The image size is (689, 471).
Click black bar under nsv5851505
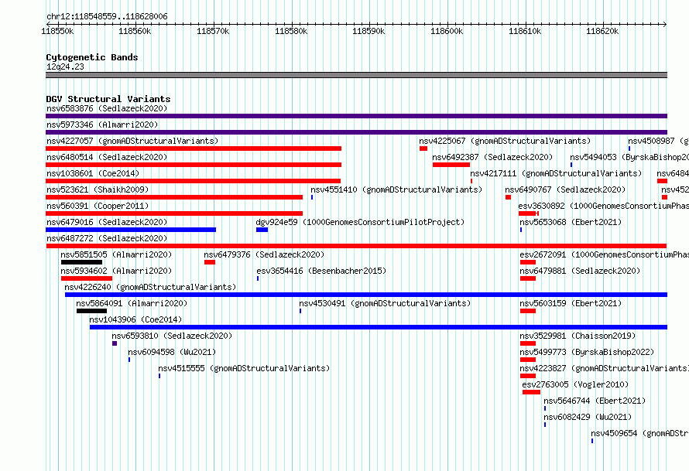[82, 262]
